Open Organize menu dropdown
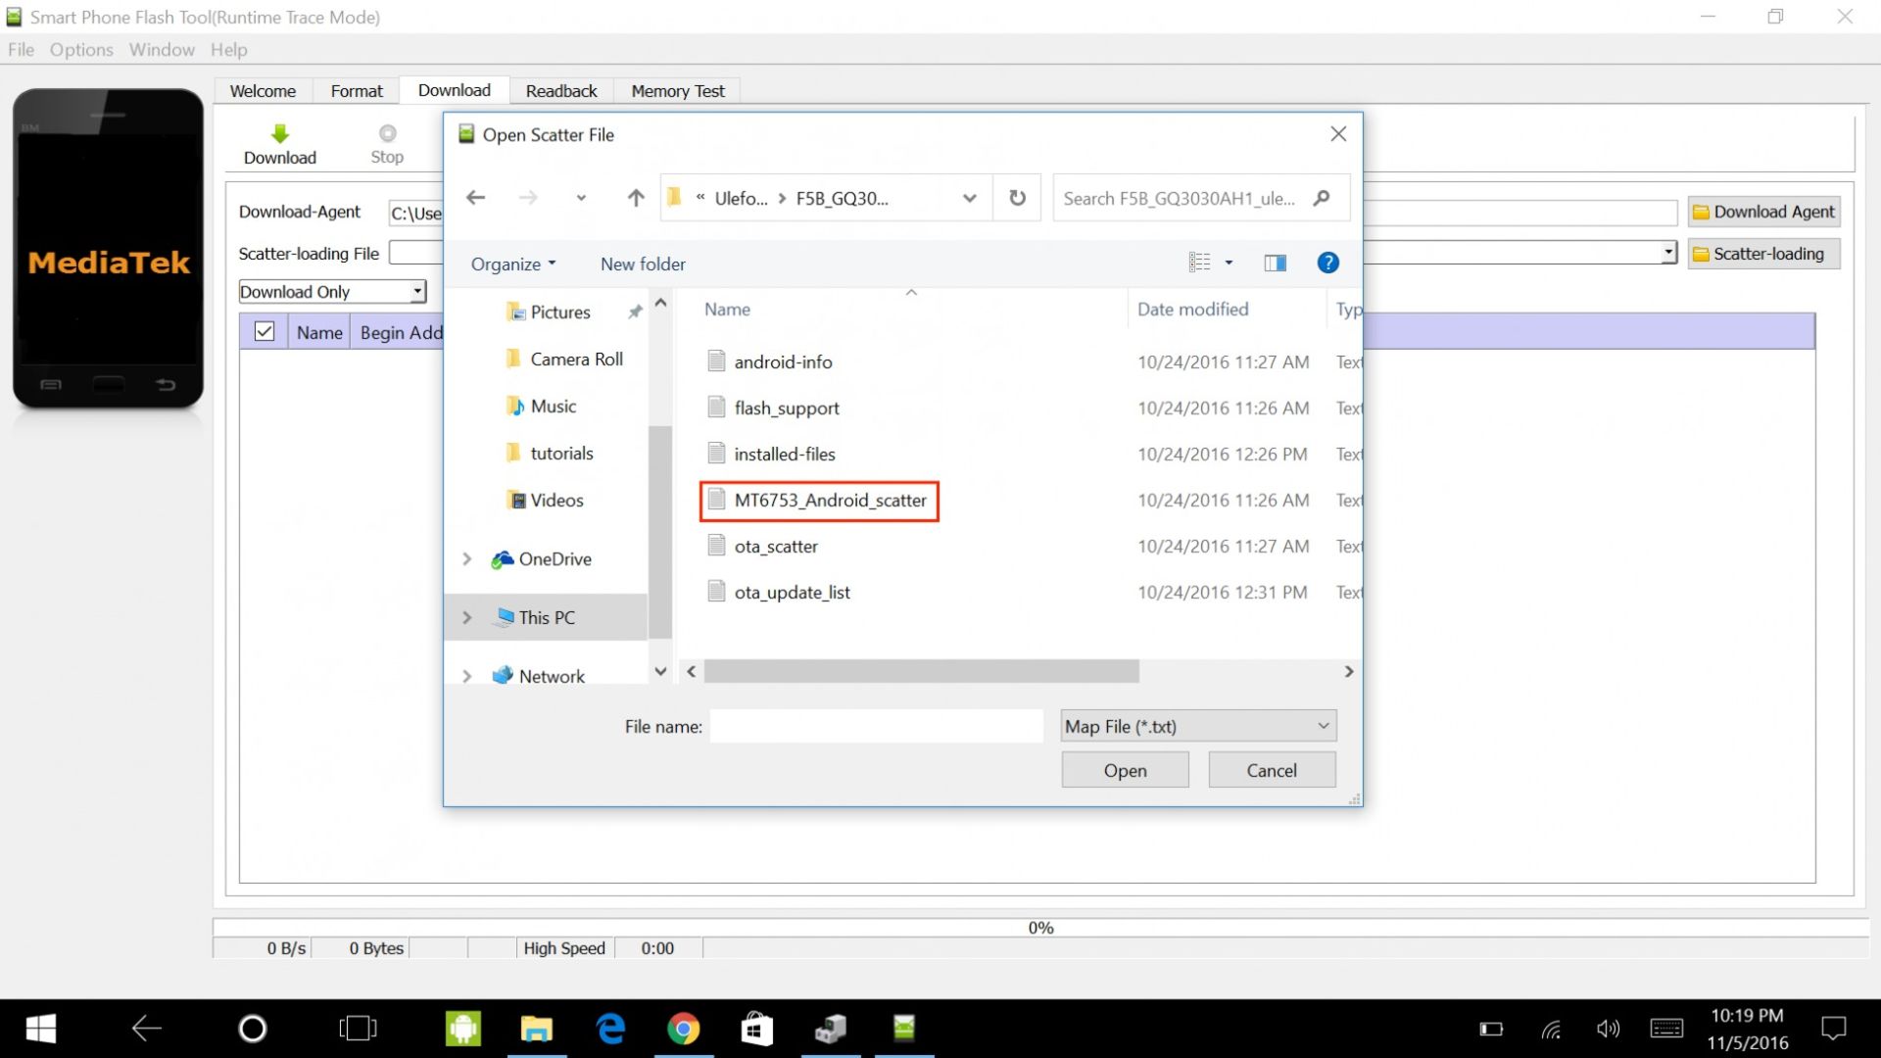 513,264
